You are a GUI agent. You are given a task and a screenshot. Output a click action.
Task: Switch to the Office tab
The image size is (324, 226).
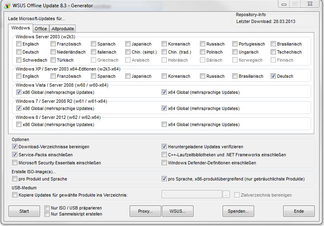click(41, 29)
